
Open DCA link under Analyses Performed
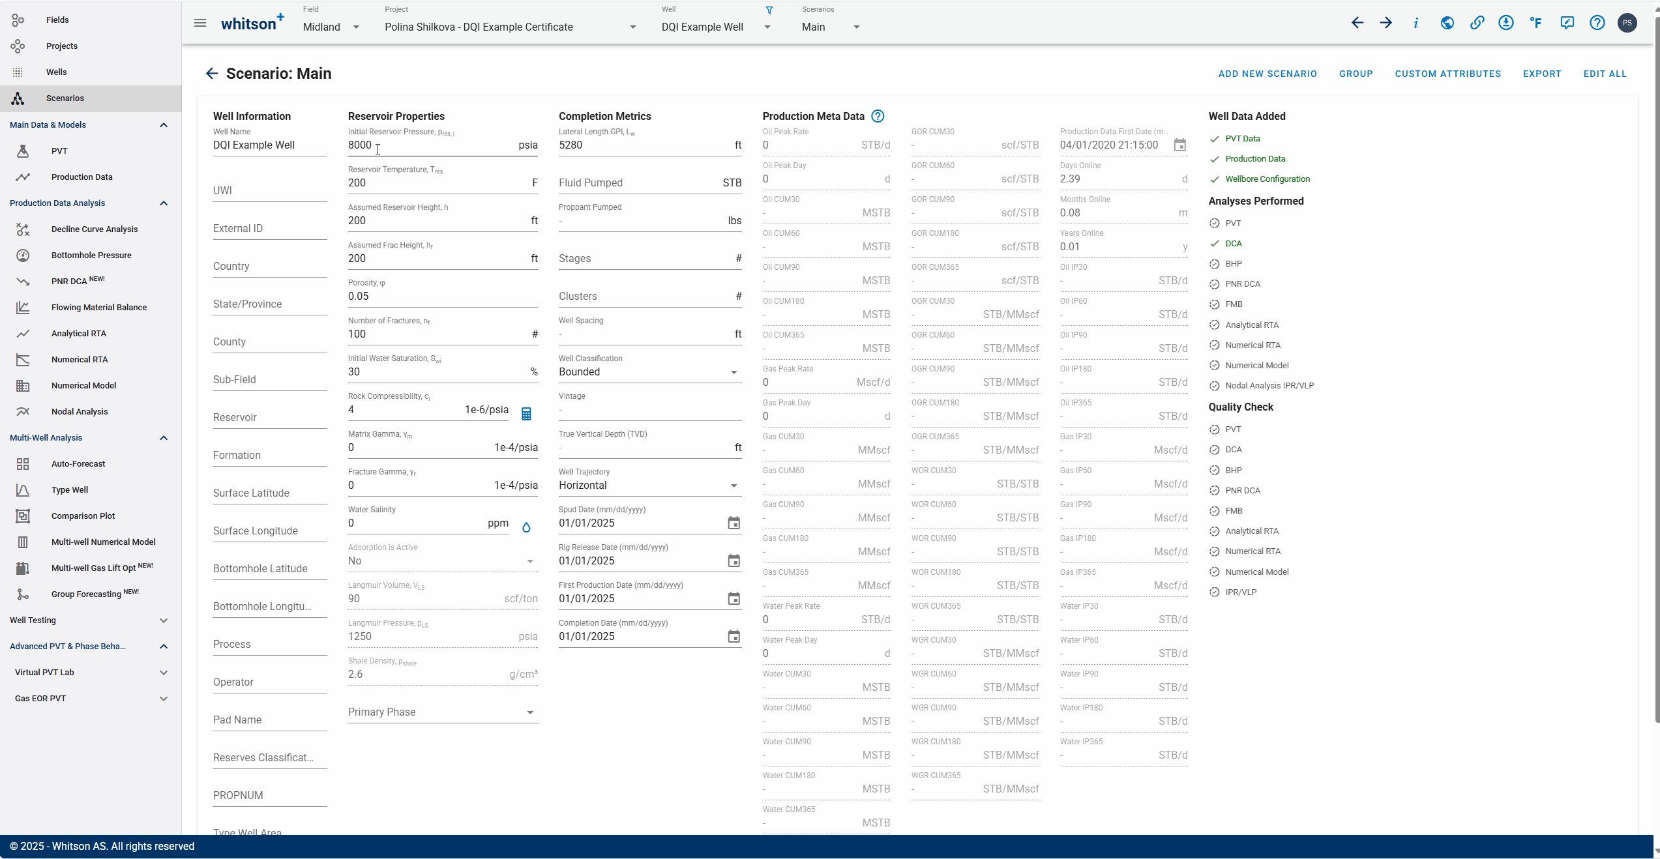pyautogui.click(x=1234, y=243)
